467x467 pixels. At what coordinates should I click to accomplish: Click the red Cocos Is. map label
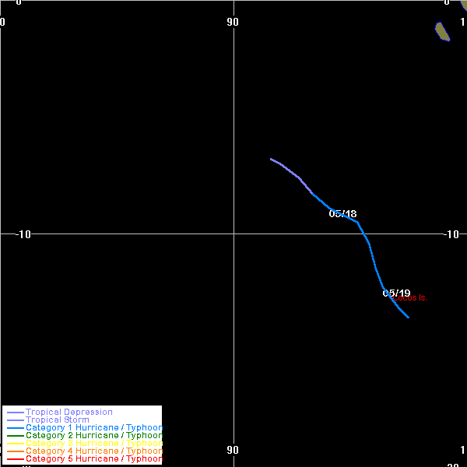click(x=410, y=298)
